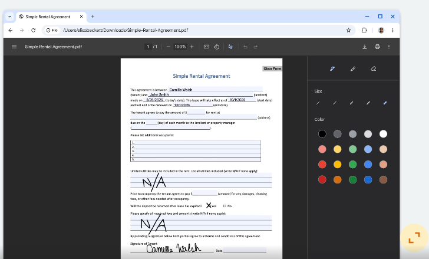Open the Extensions puzzle icon
This screenshot has height=259, width=429.
pos(364,31)
